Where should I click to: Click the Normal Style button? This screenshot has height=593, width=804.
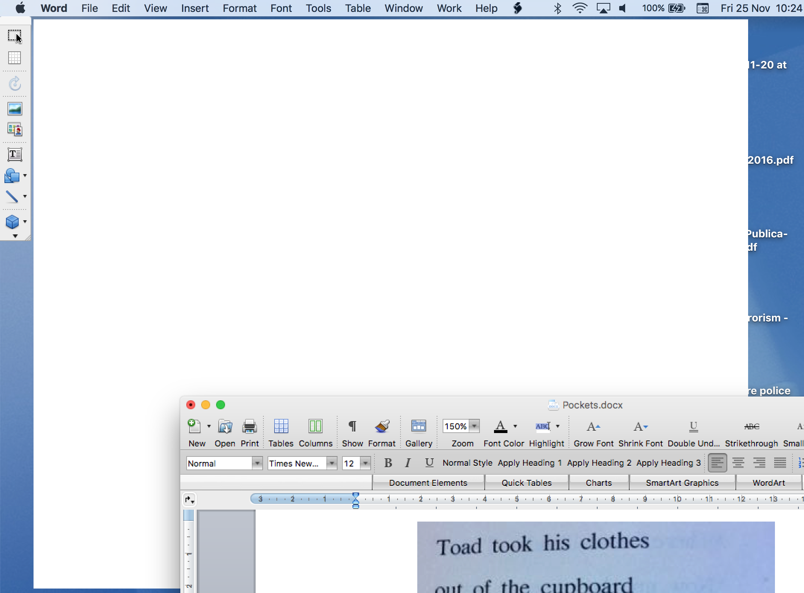(x=467, y=463)
